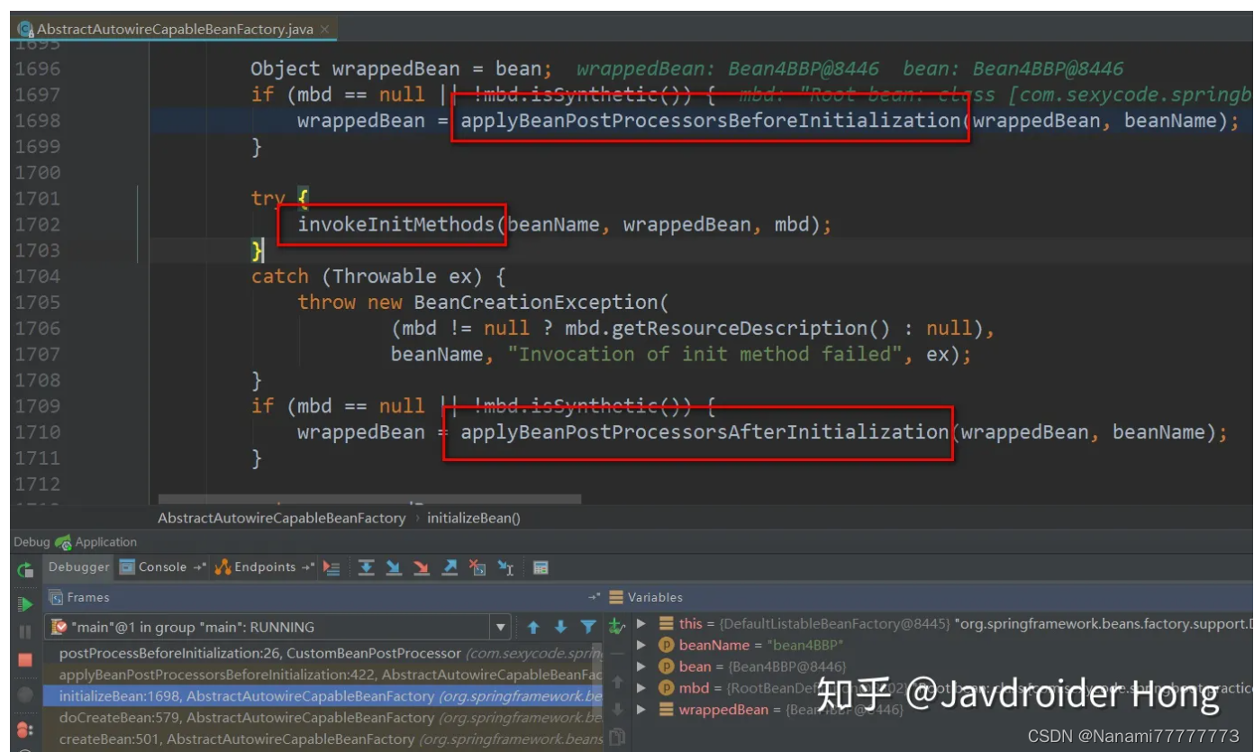Click the Run to Cursor icon
The image size is (1254, 752).
[x=505, y=567]
